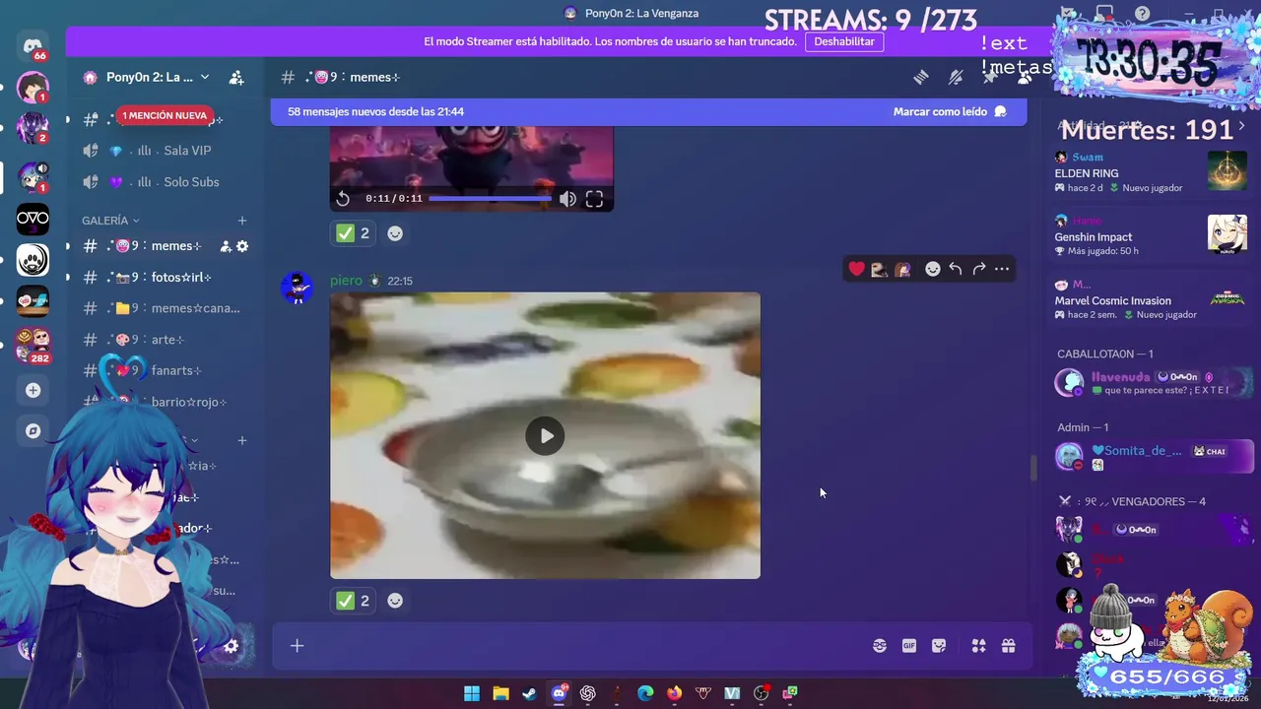Add reaction below the first video
The width and height of the screenshot is (1261, 709).
pyautogui.click(x=395, y=233)
